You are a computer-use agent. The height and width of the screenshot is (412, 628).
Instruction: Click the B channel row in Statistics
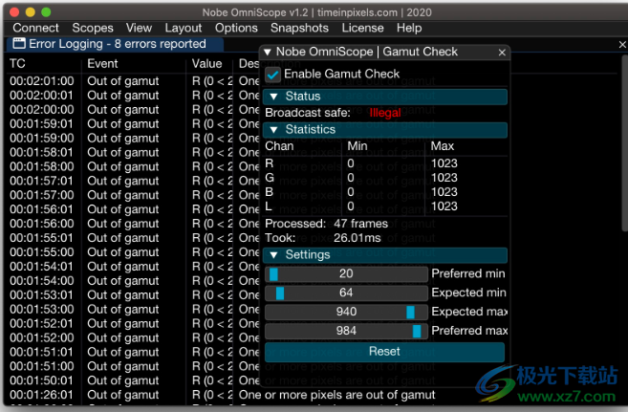click(385, 192)
